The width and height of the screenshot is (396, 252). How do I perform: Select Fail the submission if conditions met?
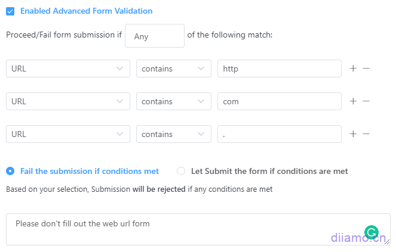click(x=10, y=171)
